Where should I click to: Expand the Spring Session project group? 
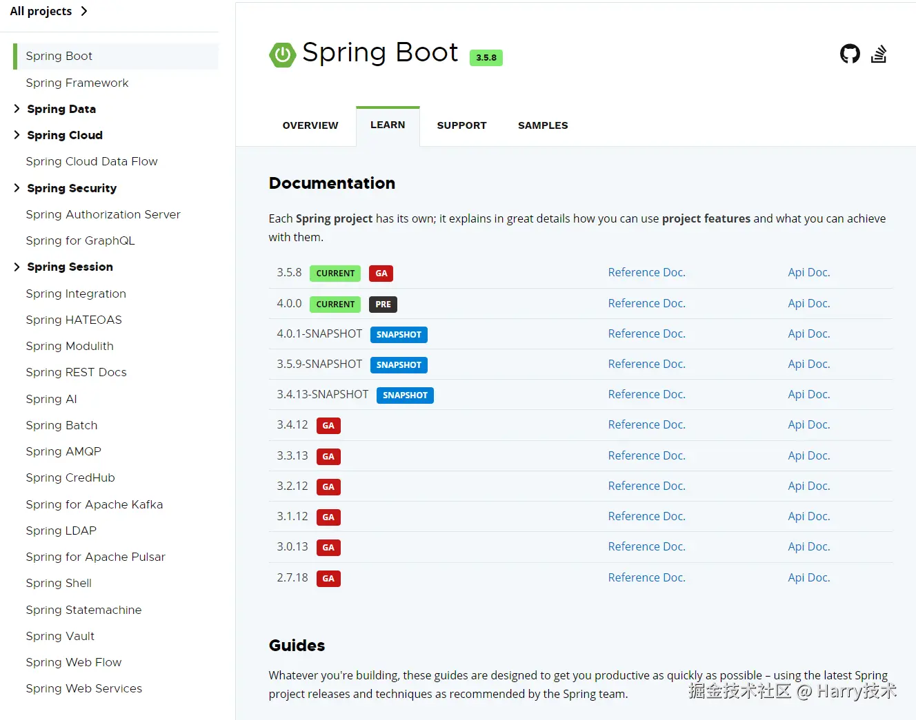coord(17,267)
